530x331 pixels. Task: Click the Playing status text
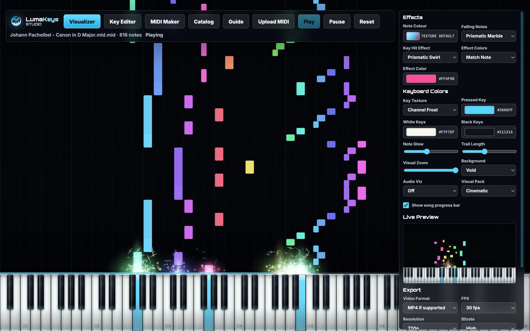coord(154,35)
